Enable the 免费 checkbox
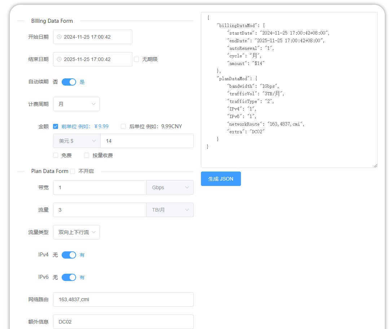The height and width of the screenshot is (329, 391). point(56,155)
